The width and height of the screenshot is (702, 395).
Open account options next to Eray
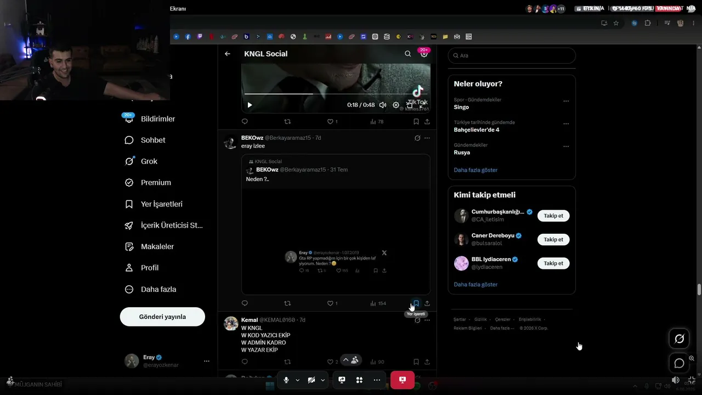[207, 361]
